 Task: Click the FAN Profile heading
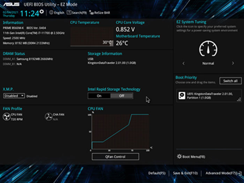pos(13,109)
